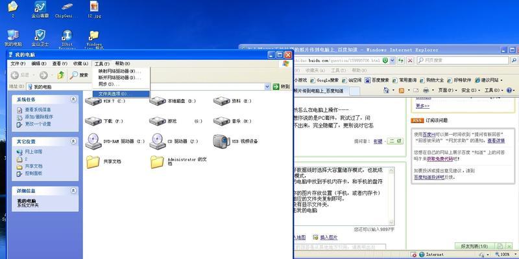Open the 收藏(A) menu in My Computer
519x259 pixels.
point(80,63)
